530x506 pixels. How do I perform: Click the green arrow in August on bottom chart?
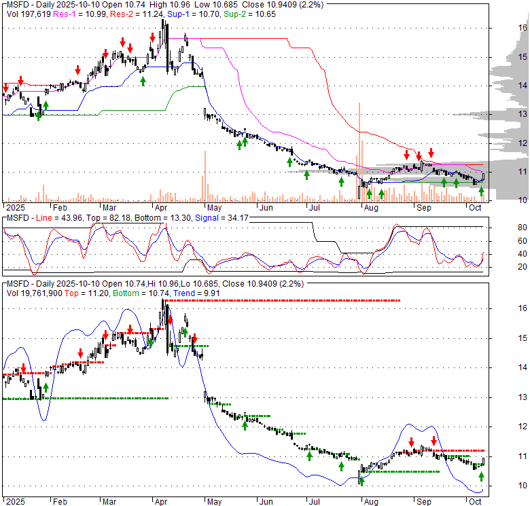(x=361, y=481)
